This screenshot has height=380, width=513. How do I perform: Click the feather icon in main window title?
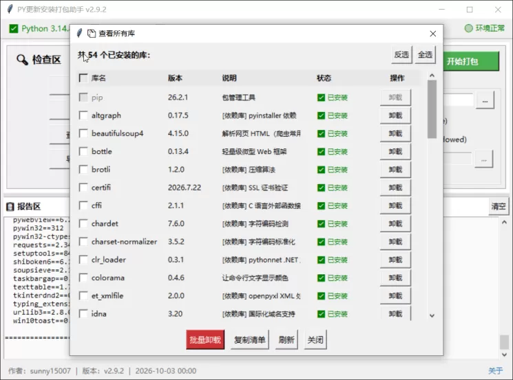click(10, 9)
